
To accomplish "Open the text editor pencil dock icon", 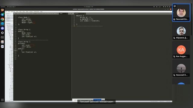I will coord(2,46).
